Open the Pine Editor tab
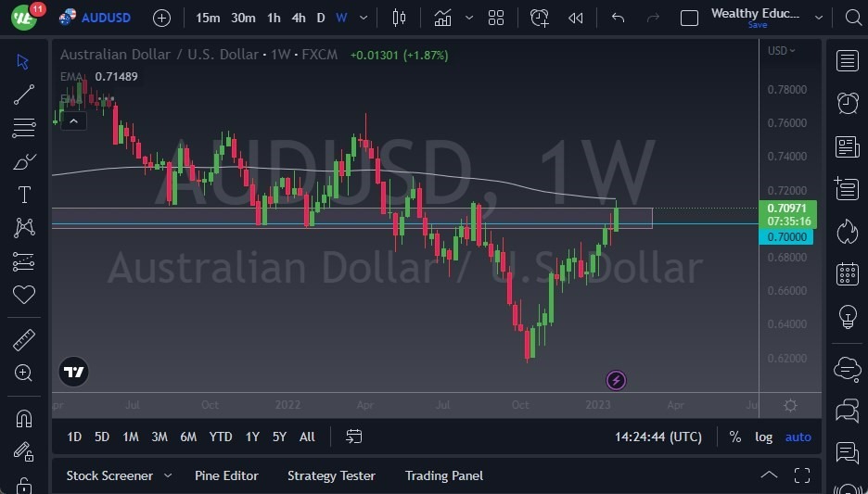The width and height of the screenshot is (868, 494). 226,475
